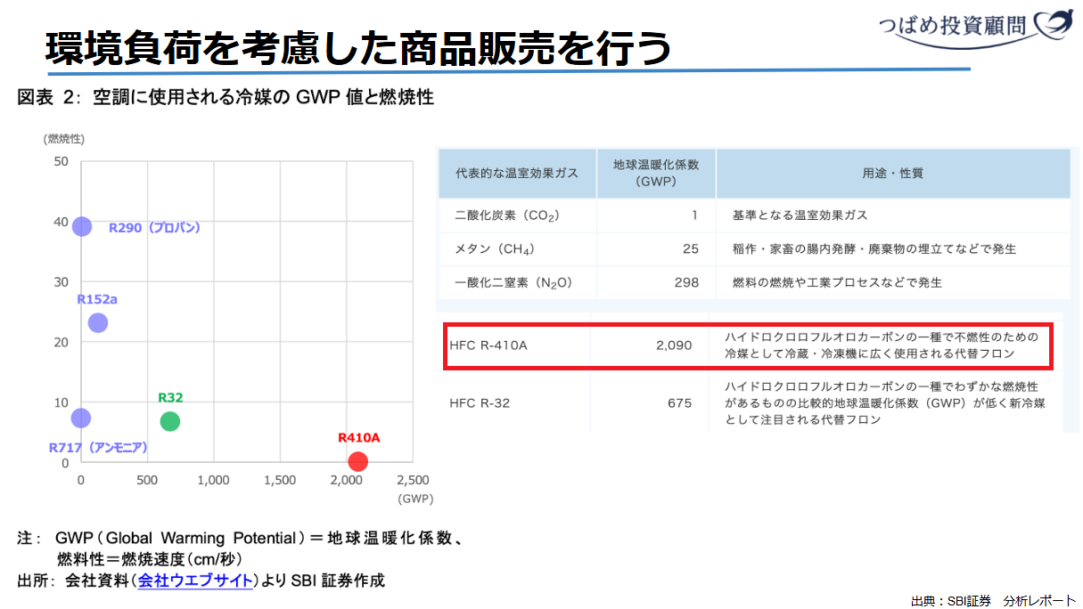Click the 用途・性質 column header

click(x=892, y=173)
